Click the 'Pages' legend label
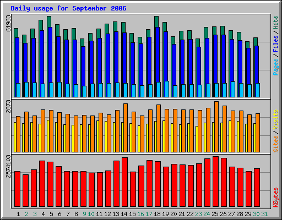The image size is (282, 220). (x=276, y=67)
